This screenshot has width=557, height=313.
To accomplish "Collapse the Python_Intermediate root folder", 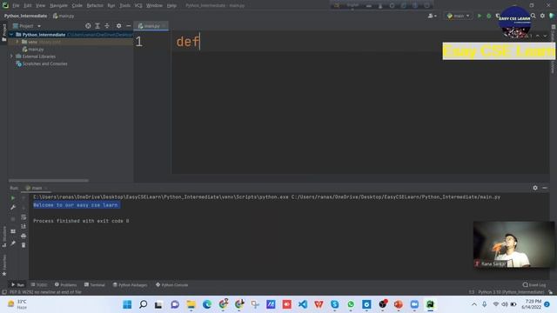I will coord(11,35).
